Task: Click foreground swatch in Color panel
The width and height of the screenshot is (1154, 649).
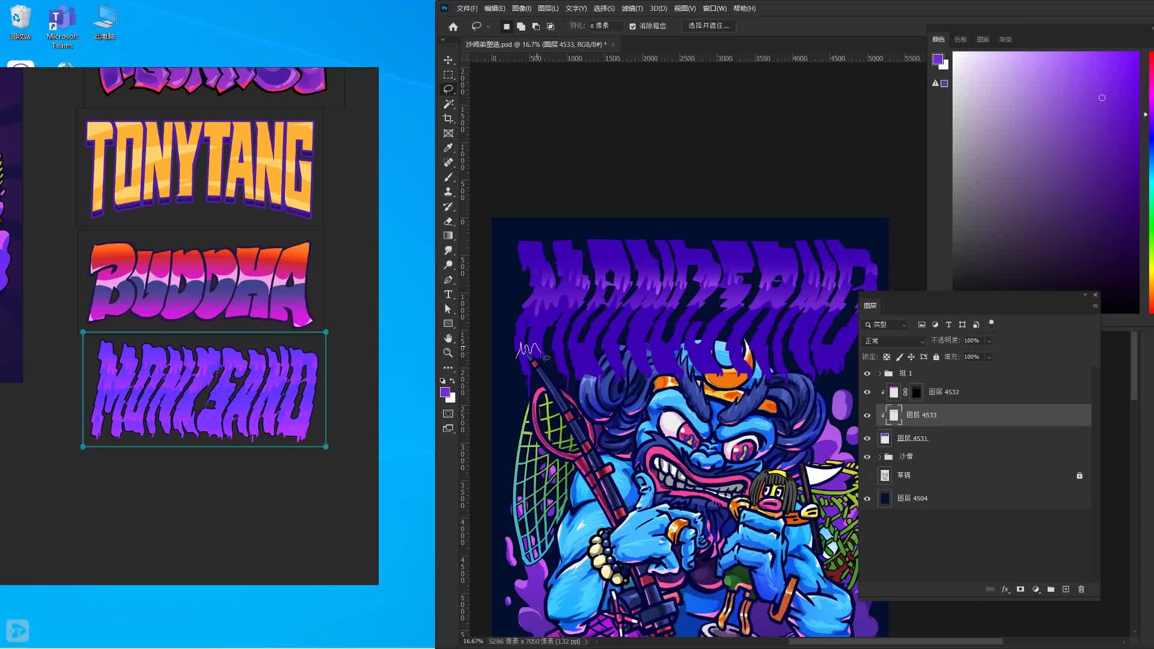Action: tap(938, 59)
